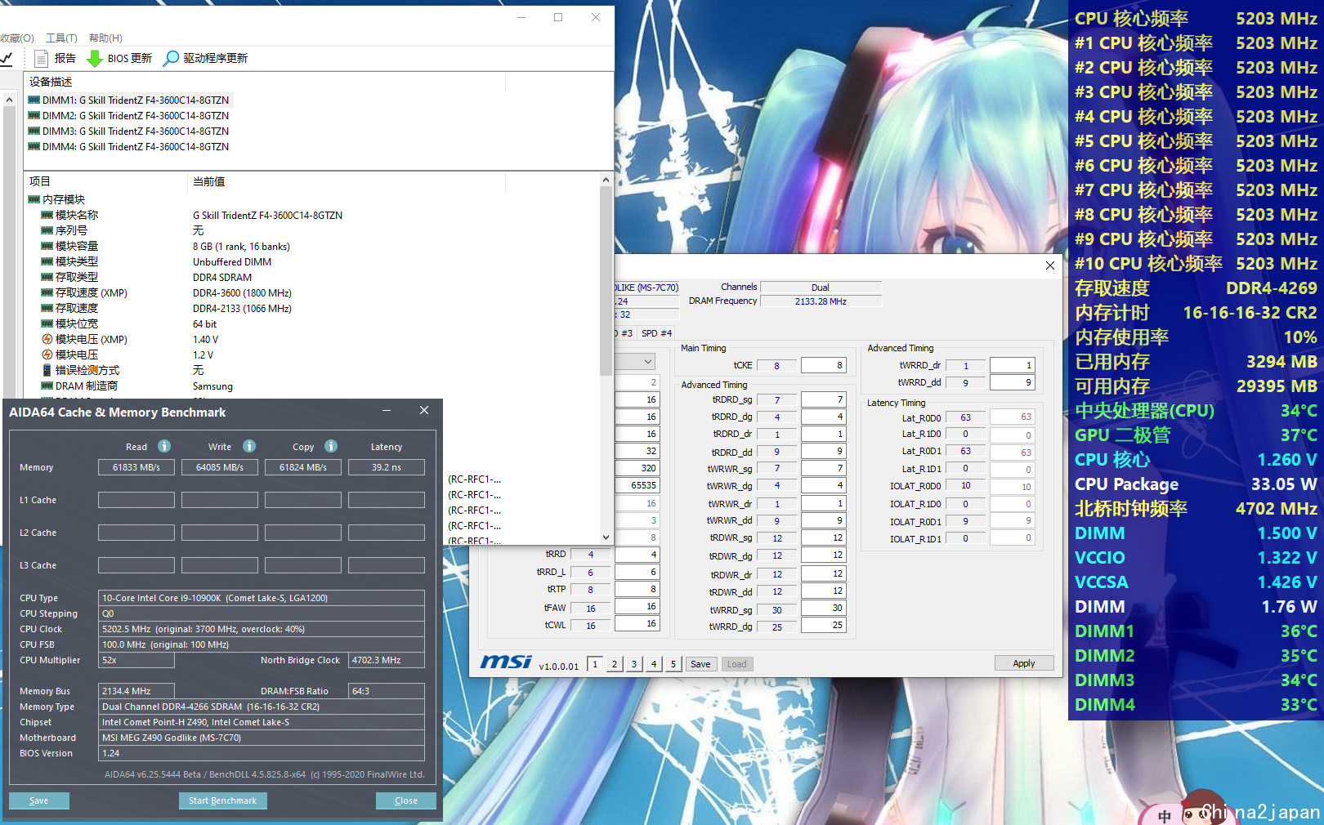This screenshot has height=825, width=1324.
Task: Close the MSI timing tool window
Action: [1050, 265]
